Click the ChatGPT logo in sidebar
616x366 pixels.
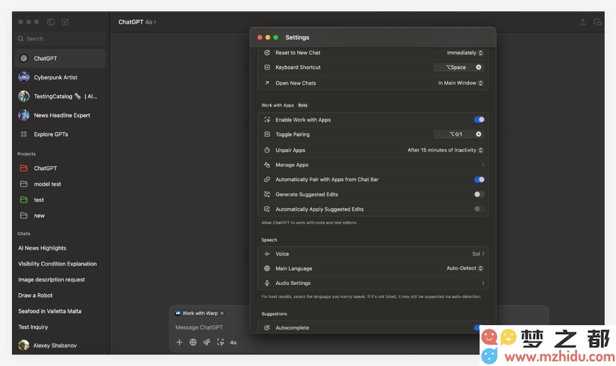coord(23,58)
